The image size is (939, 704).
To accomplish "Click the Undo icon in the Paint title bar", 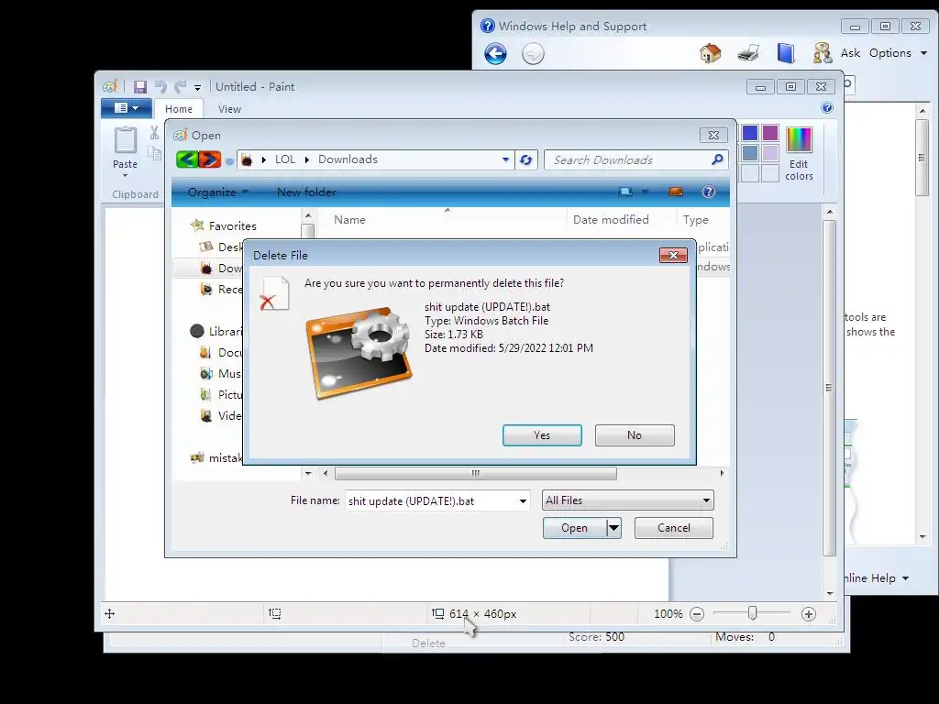I will tap(160, 87).
